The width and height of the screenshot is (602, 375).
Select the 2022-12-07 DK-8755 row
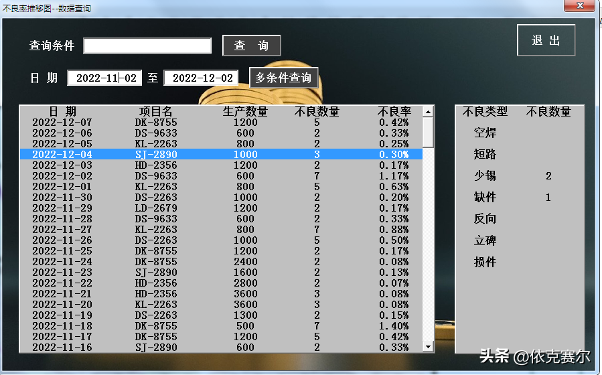point(221,123)
